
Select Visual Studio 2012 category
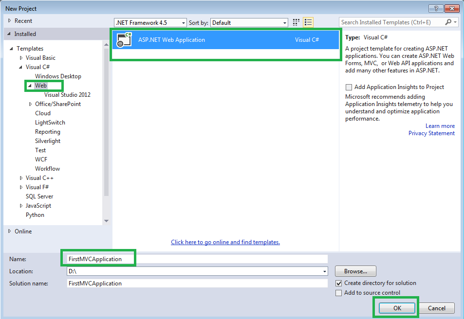pos(68,95)
